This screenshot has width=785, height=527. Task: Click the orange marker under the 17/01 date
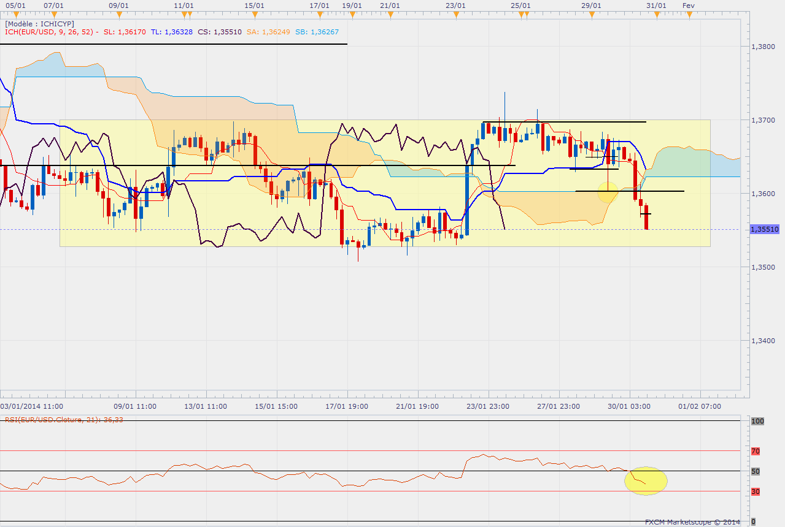[x=320, y=13]
